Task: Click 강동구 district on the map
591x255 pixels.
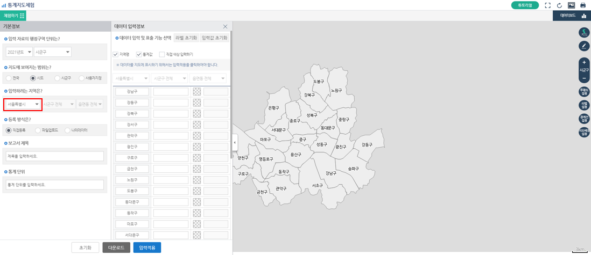Action: click(367, 144)
